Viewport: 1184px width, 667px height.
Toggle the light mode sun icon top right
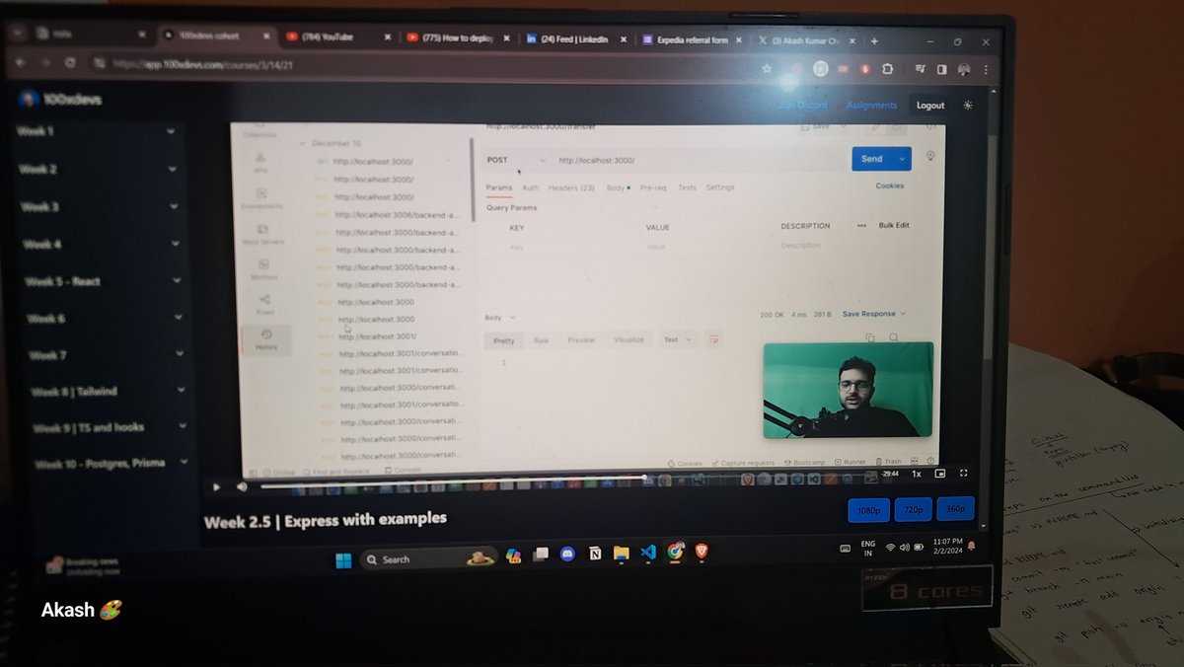tap(967, 105)
